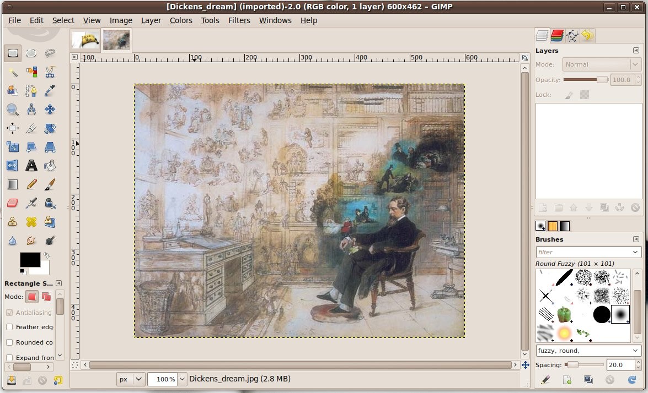
Task: Open the File menu
Action: 14,20
